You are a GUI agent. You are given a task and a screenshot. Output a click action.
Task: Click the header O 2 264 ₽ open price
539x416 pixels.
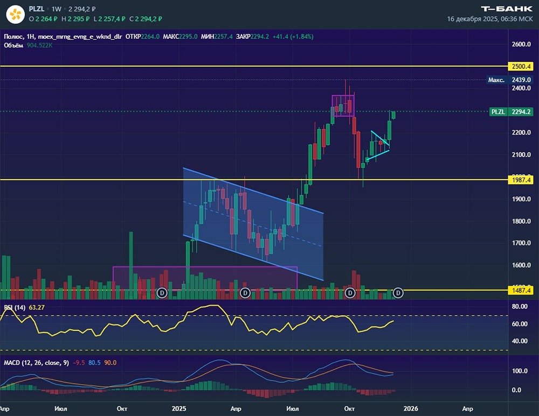[x=43, y=19]
